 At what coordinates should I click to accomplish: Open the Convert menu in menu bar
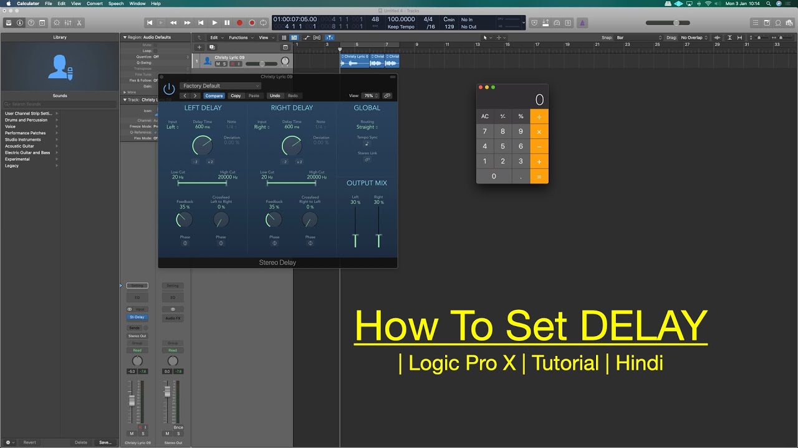pyautogui.click(x=95, y=4)
